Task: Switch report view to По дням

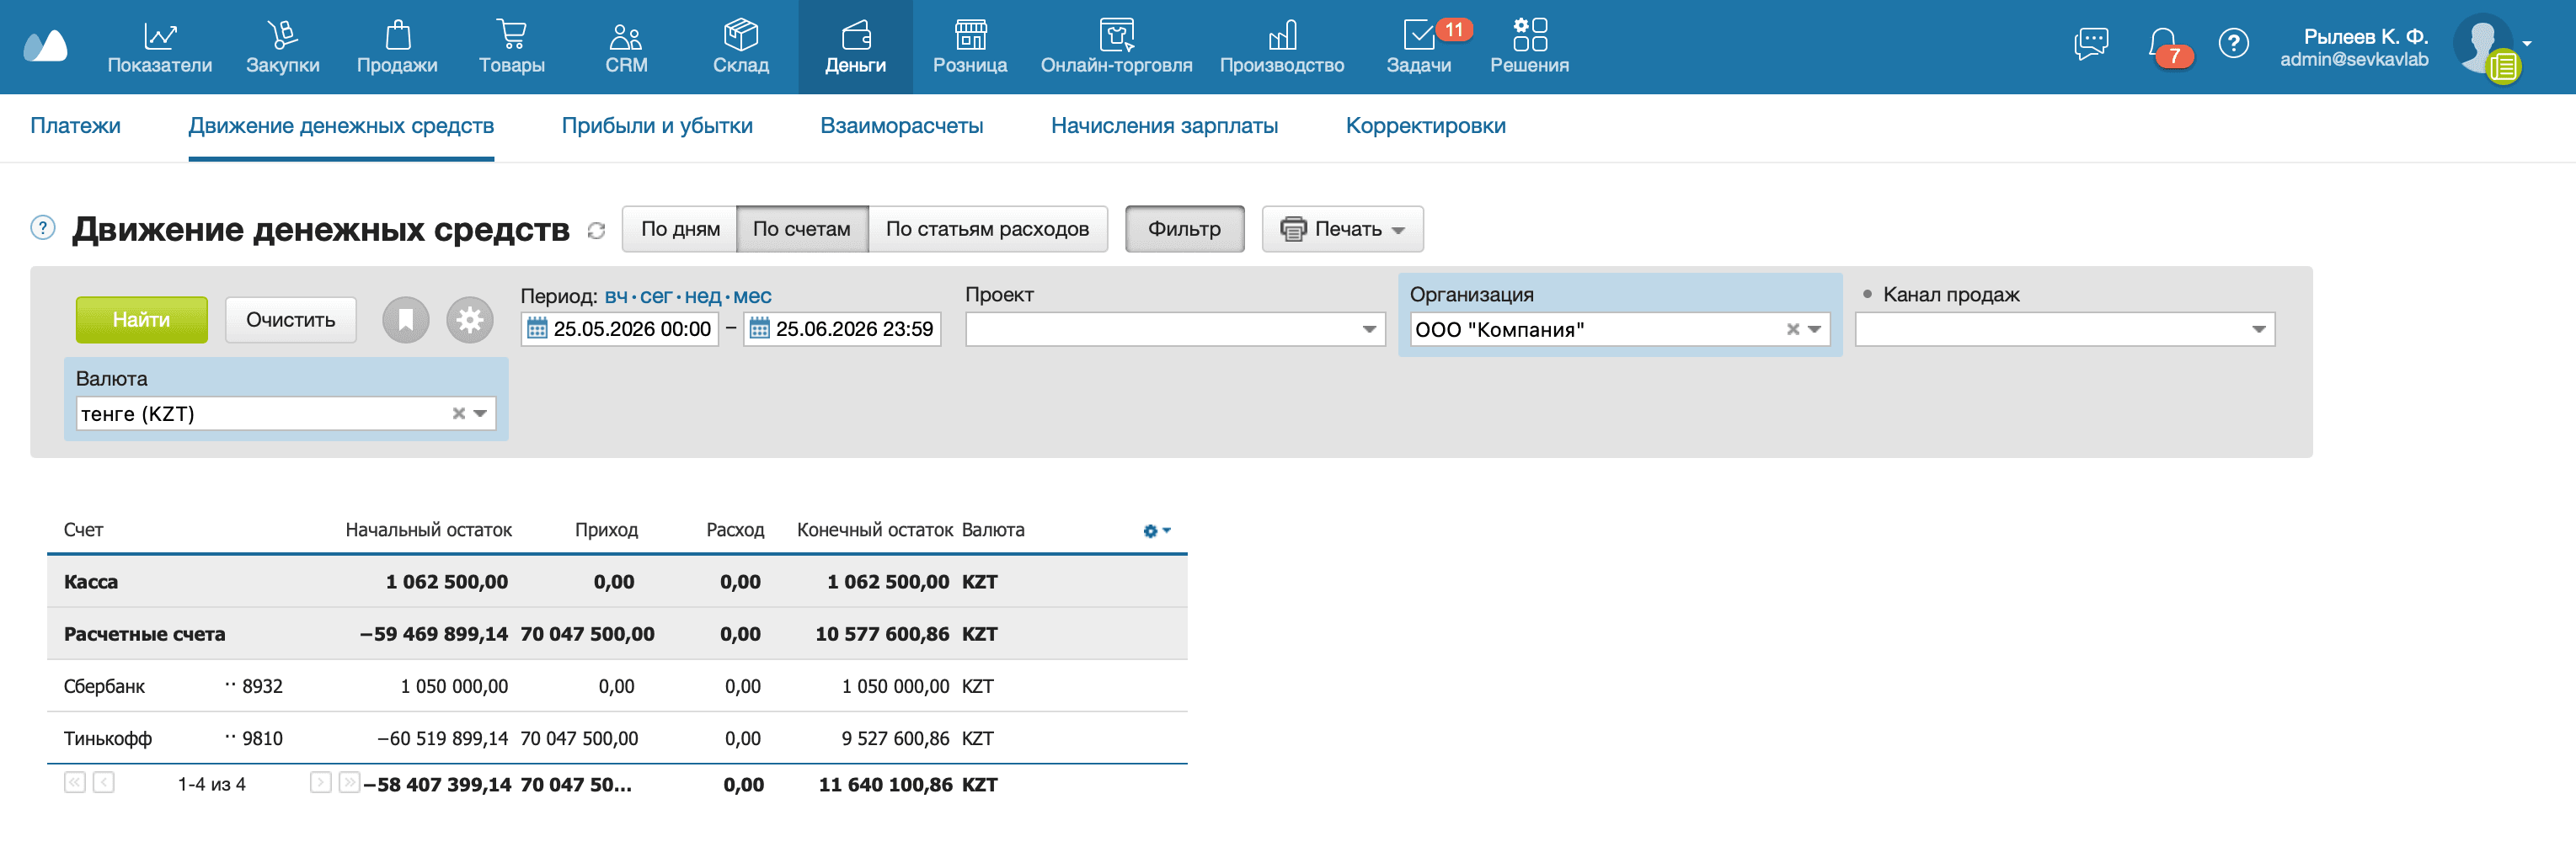Action: tap(680, 229)
